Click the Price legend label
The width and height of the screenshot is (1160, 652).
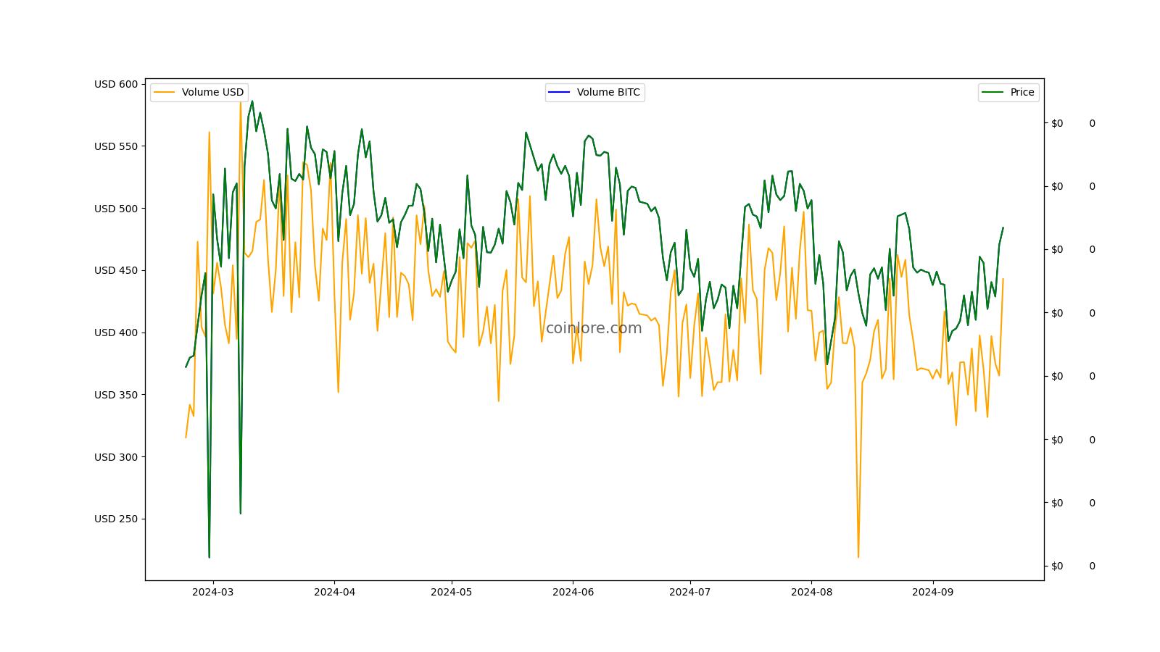[1022, 92]
